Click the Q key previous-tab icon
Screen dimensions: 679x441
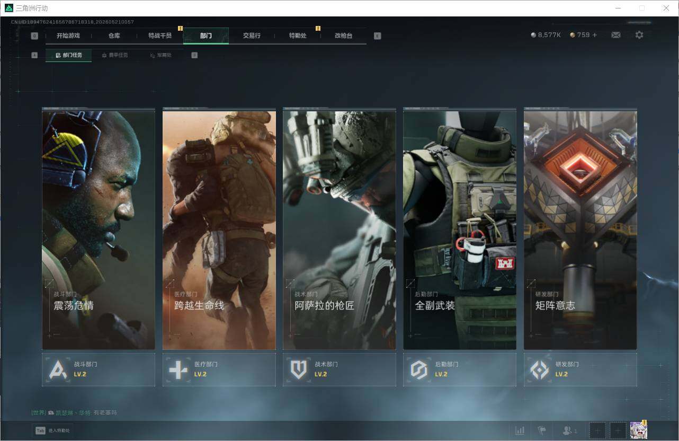tap(34, 36)
